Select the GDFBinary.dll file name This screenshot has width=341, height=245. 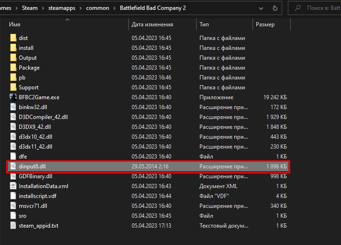tap(35, 176)
